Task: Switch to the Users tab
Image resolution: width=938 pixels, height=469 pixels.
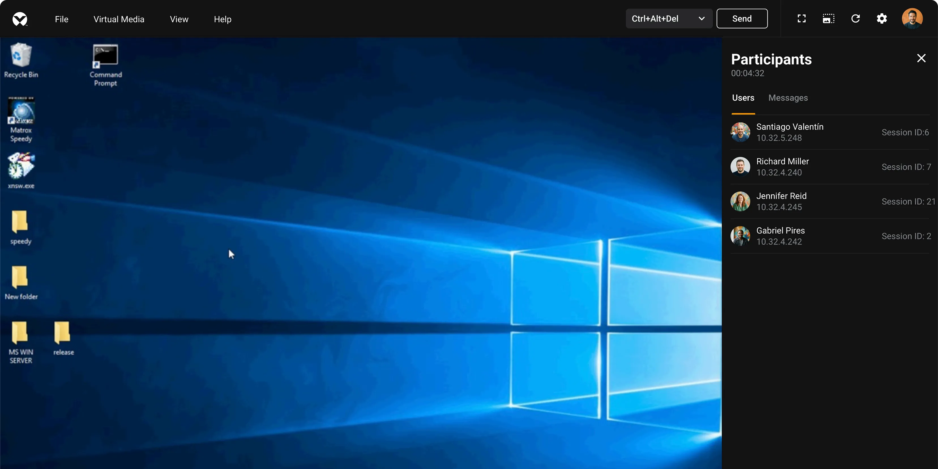Action: pyautogui.click(x=743, y=98)
